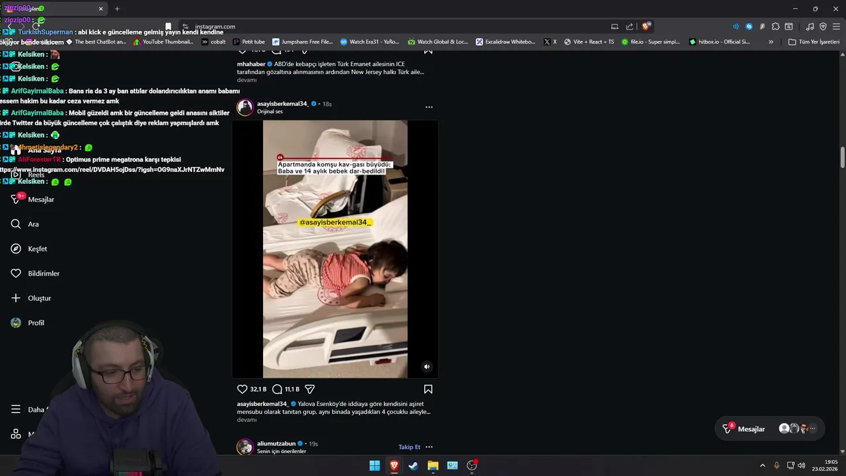
Task: Follow aliumutzabun with Takip Et
Action: tap(409, 447)
